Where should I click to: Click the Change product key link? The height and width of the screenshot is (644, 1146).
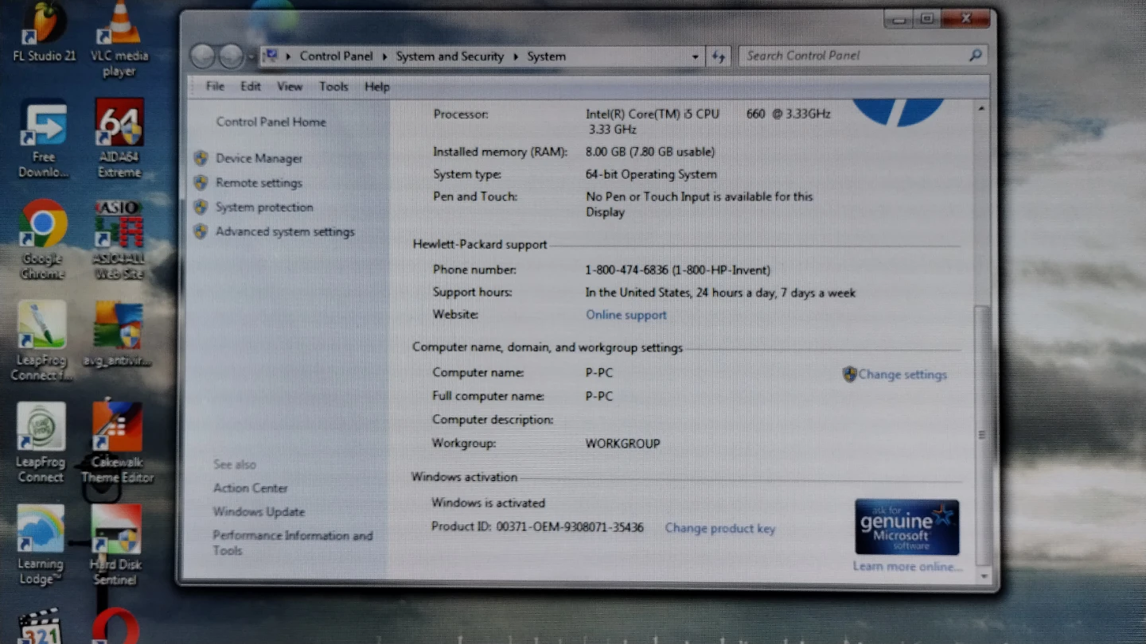719,528
